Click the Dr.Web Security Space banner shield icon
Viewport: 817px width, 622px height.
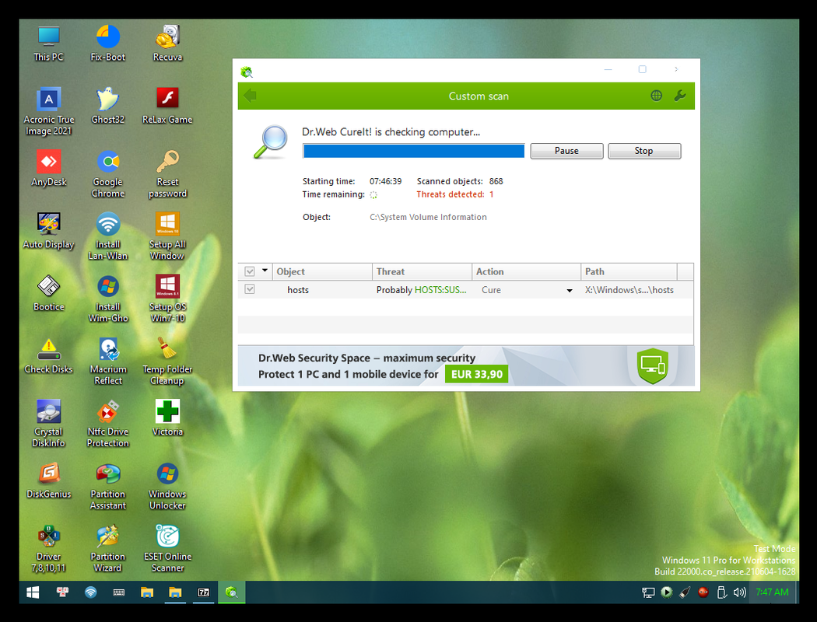[652, 366]
